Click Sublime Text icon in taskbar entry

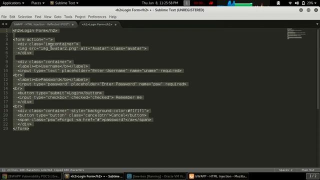tap(66, 176)
